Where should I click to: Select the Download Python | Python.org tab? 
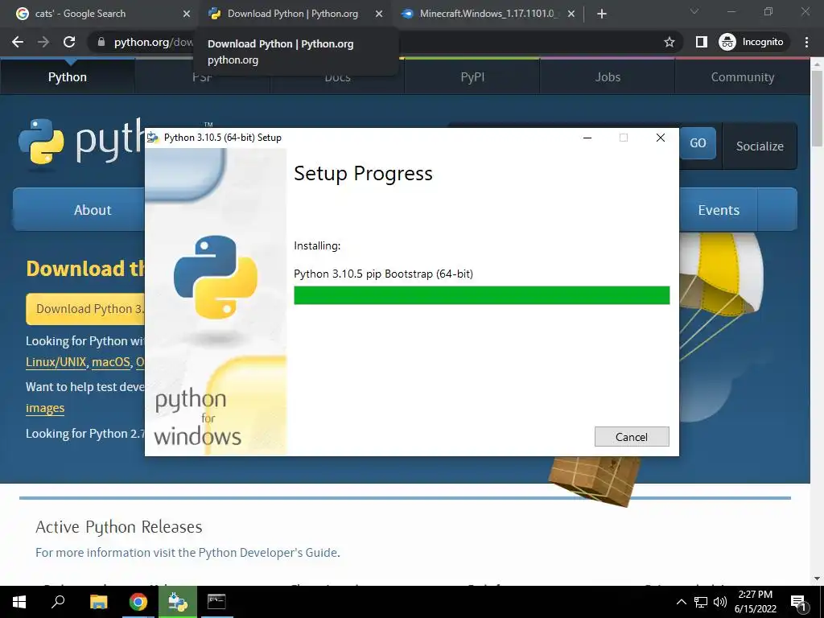pos(293,14)
